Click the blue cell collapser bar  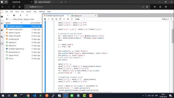pyautogui.click(x=45, y=57)
